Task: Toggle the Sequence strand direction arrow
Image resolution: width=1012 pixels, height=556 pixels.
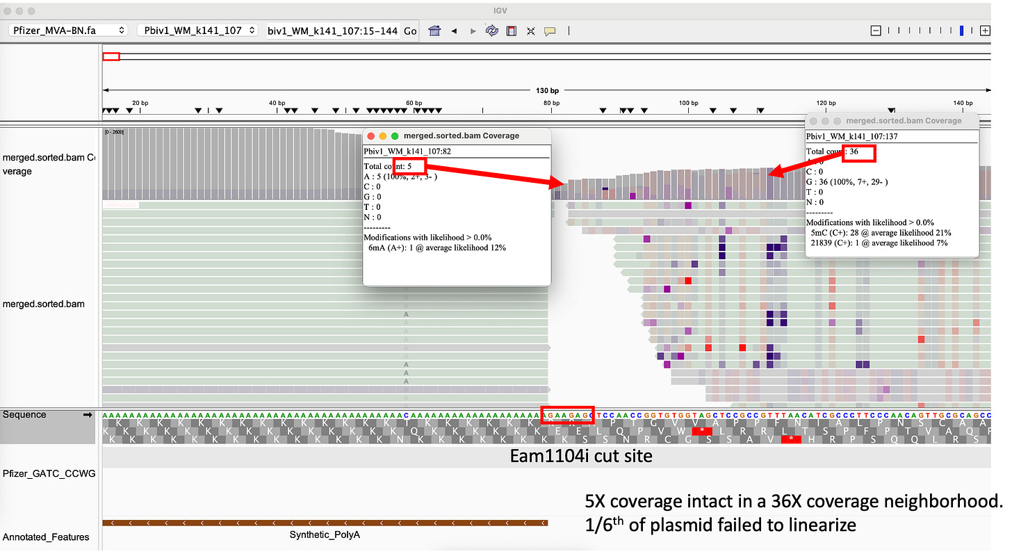Action: click(x=88, y=415)
